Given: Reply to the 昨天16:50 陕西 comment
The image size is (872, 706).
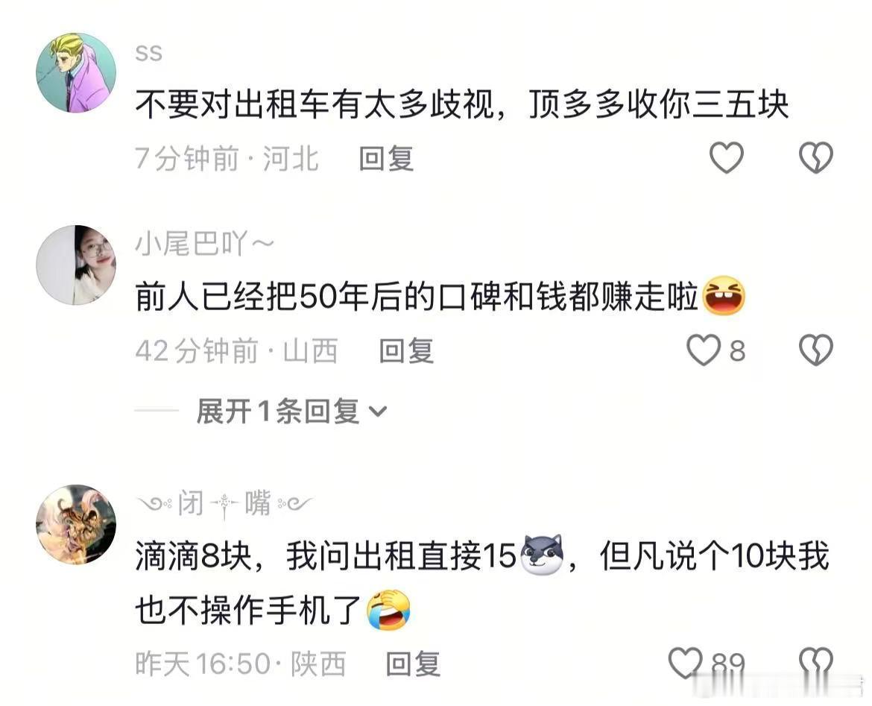Looking at the screenshot, I should tap(413, 664).
